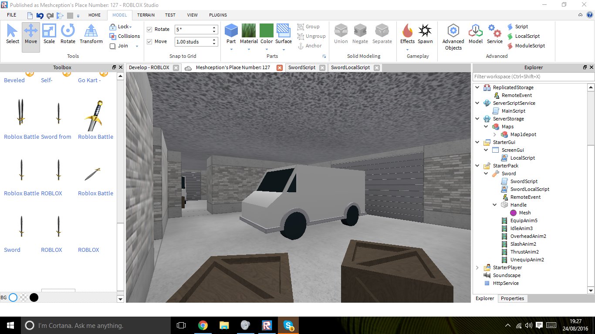Toggle Collisions option

124,36
